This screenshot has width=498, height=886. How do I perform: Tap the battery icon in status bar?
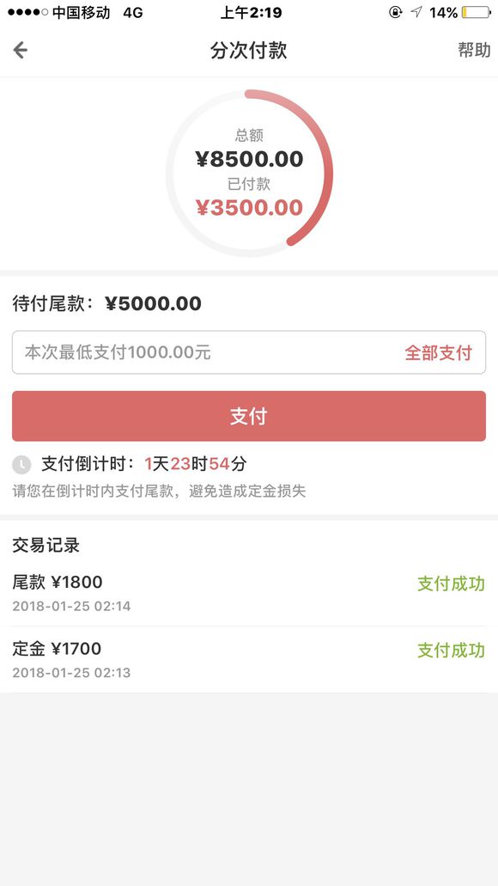click(476, 12)
